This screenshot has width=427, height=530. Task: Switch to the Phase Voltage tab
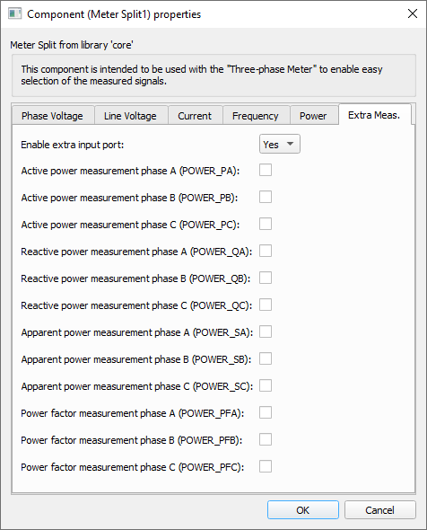click(53, 116)
